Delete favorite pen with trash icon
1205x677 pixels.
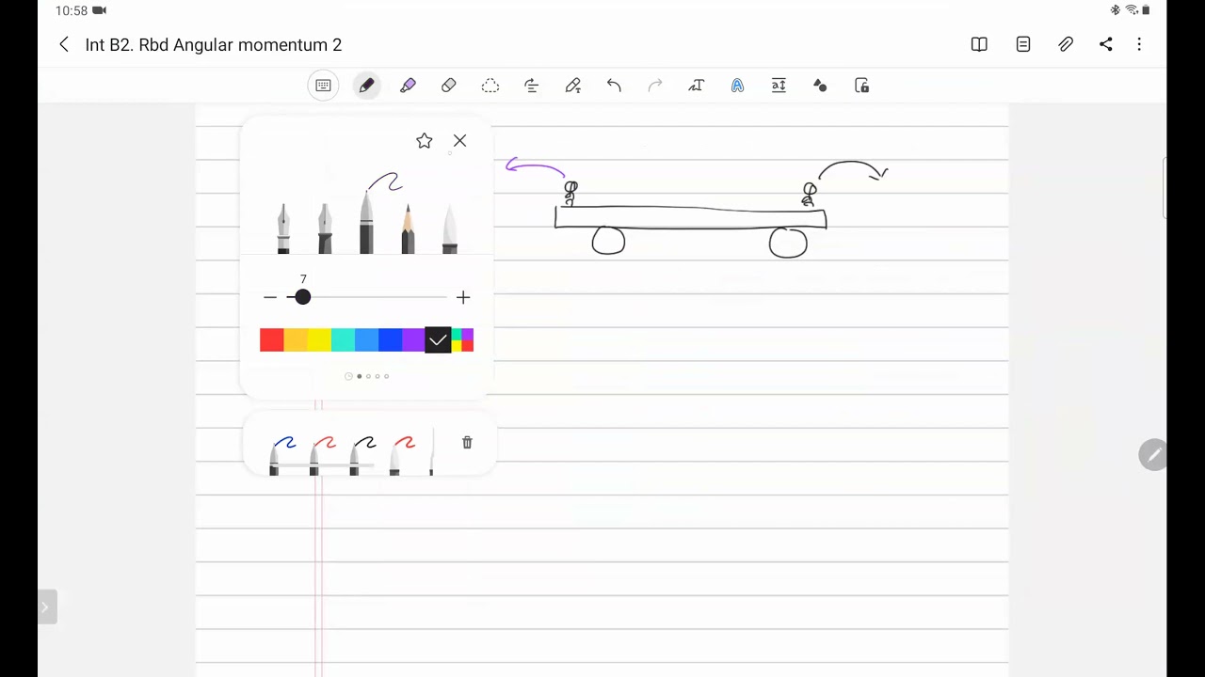(x=467, y=443)
